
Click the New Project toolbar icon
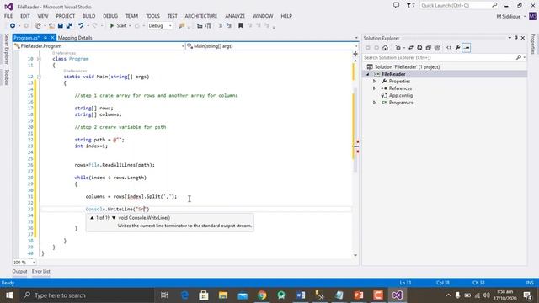pyautogui.click(x=38, y=26)
